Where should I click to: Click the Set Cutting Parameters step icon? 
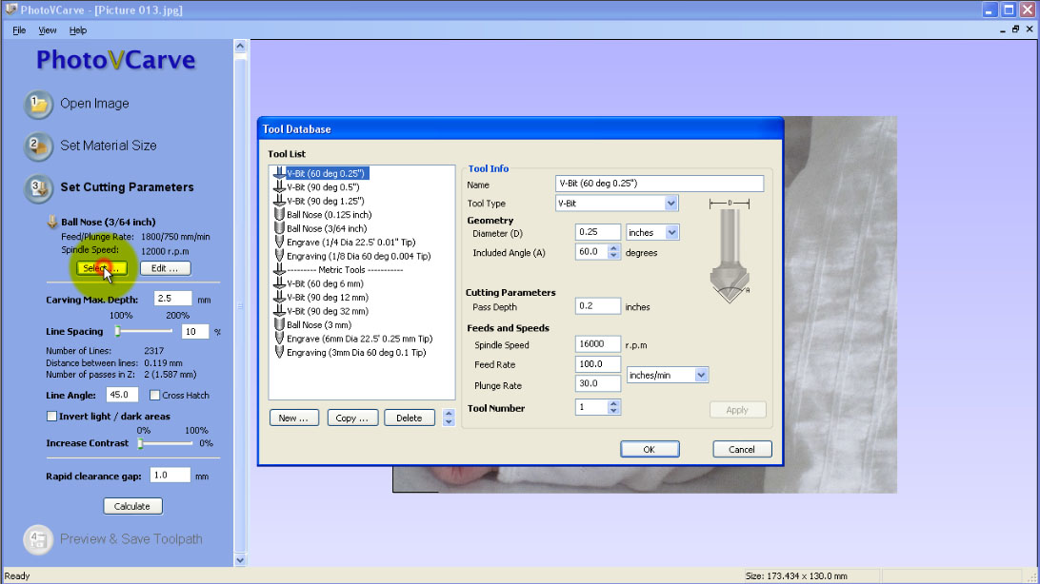38,188
